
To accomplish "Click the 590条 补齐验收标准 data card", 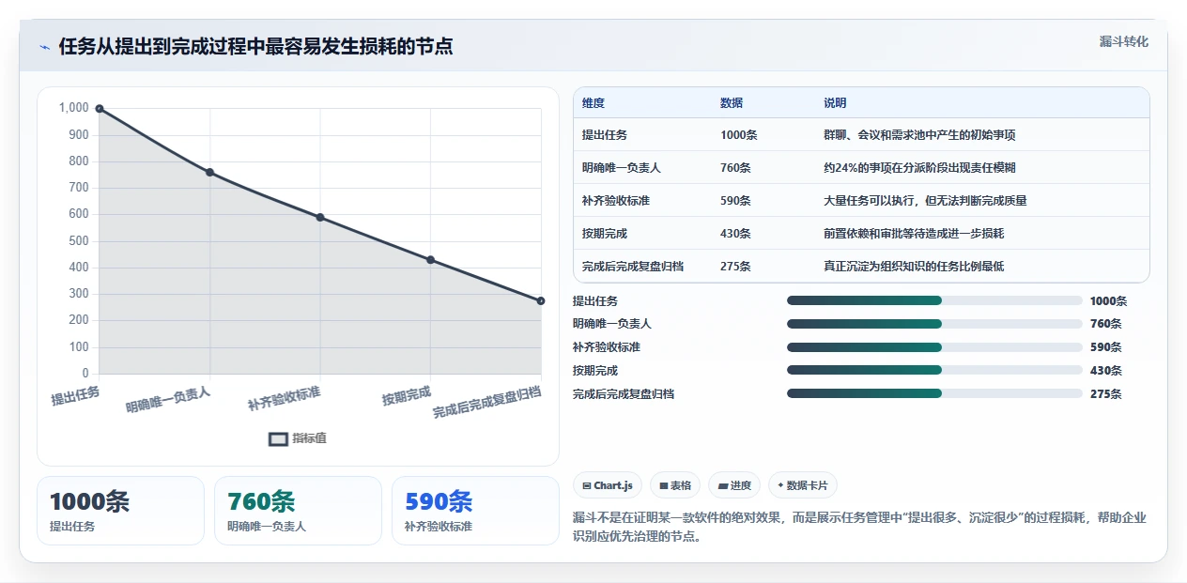I will pos(475,511).
